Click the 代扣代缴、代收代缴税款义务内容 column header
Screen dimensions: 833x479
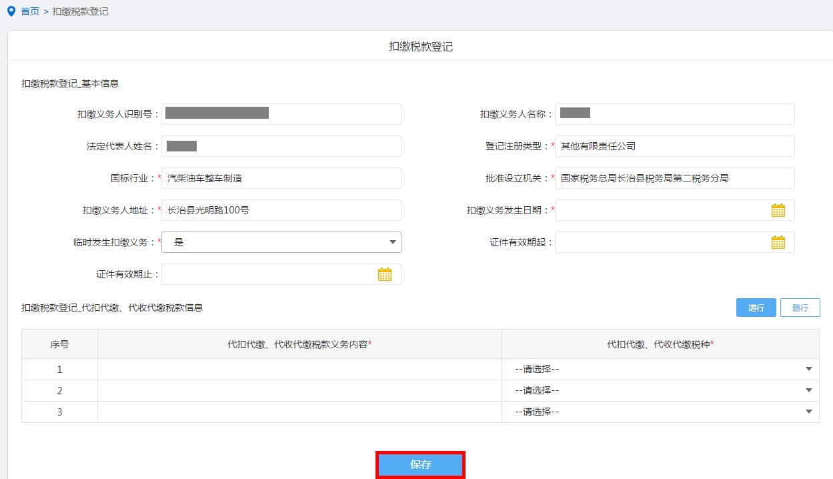[299, 344]
